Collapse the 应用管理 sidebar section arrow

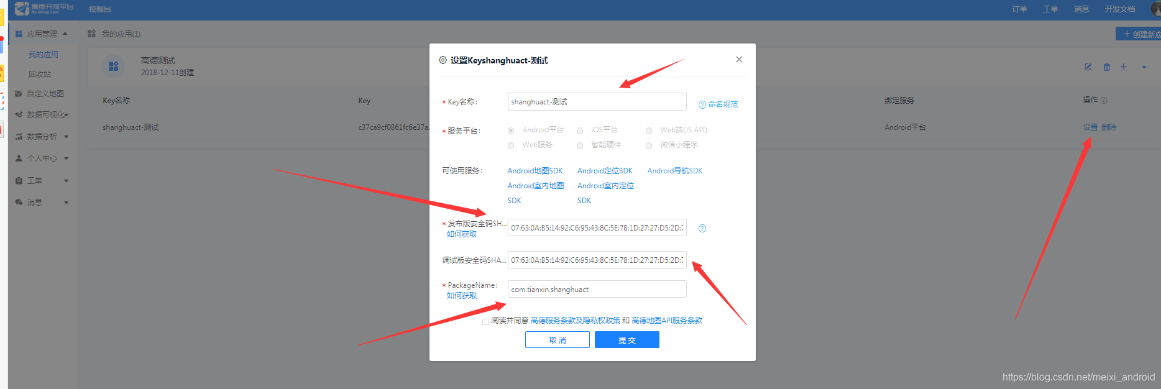point(65,34)
